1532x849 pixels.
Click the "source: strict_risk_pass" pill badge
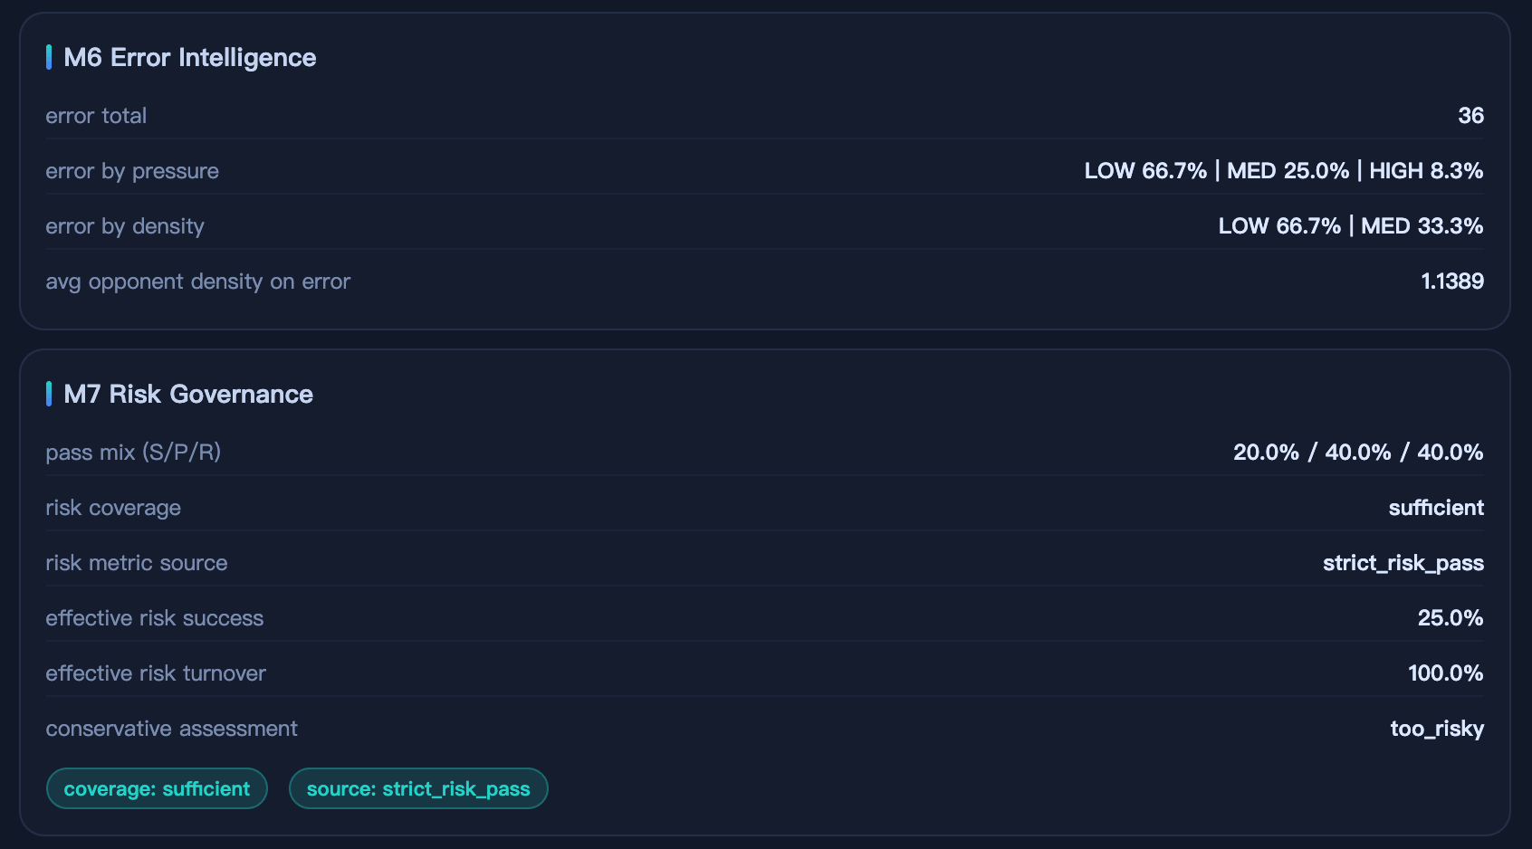pyautogui.click(x=418, y=788)
